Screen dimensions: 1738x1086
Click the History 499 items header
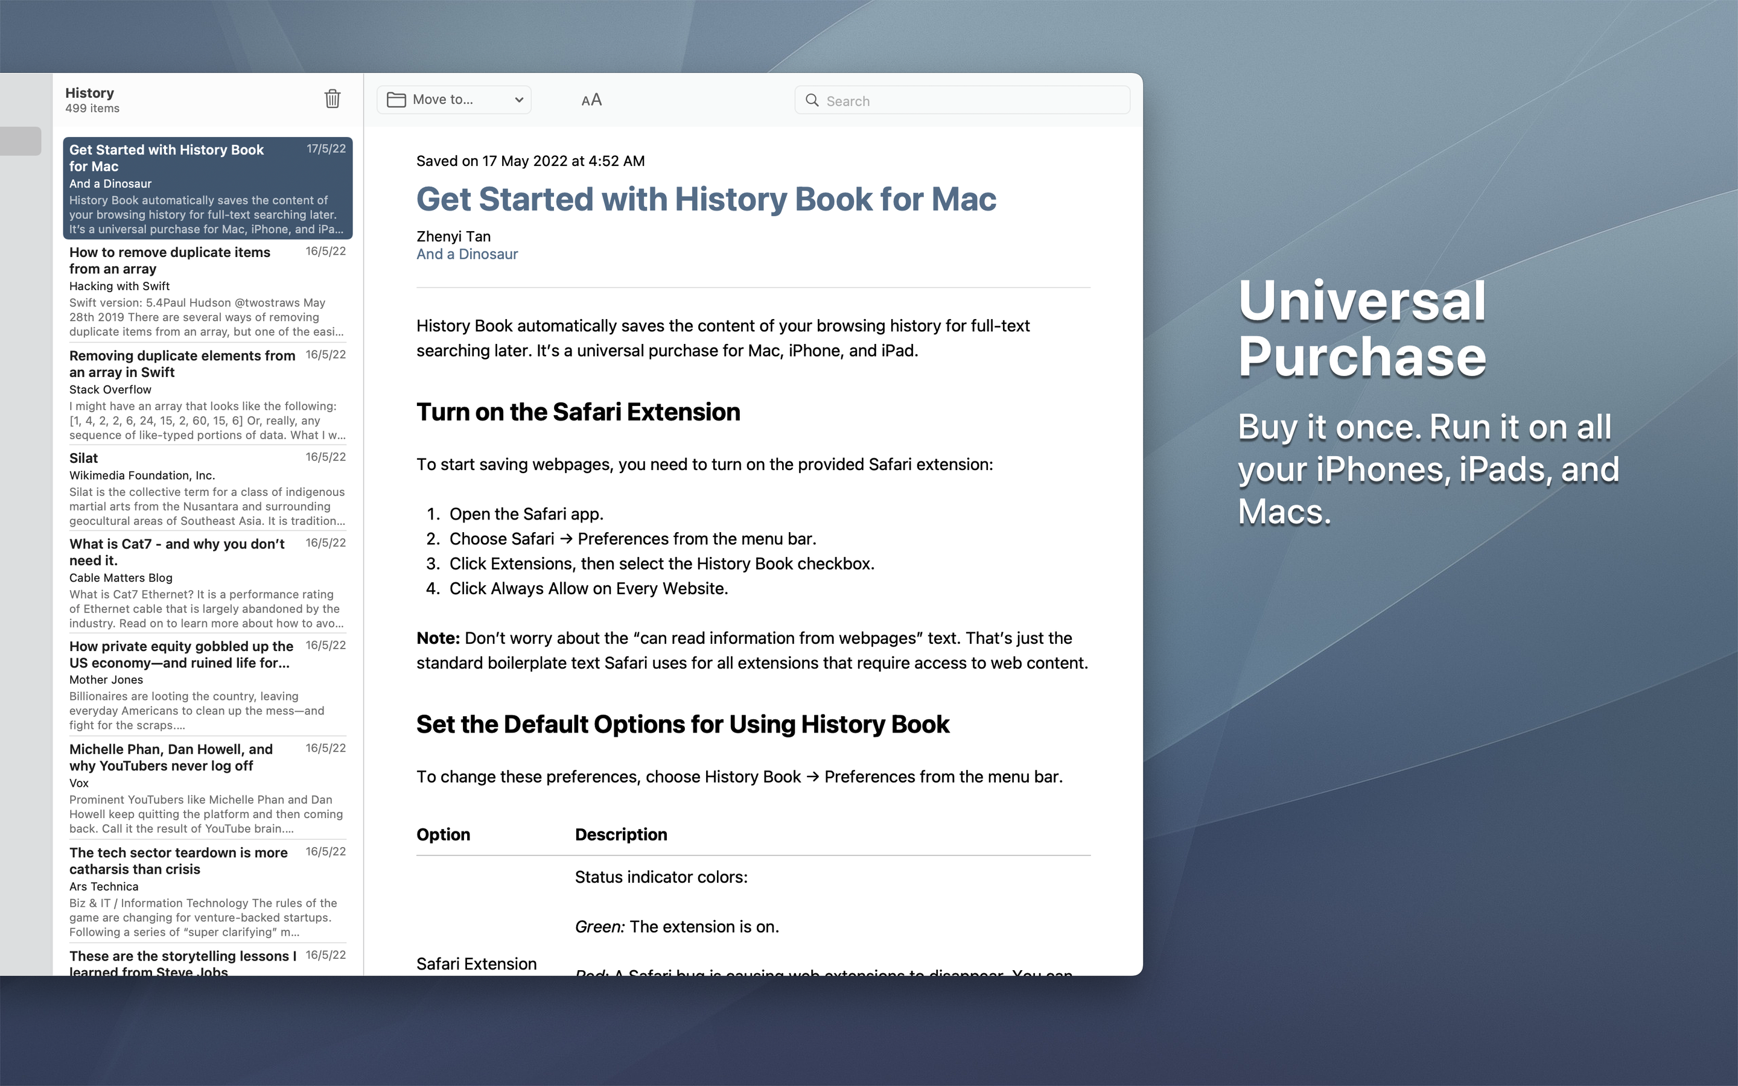pos(92,100)
